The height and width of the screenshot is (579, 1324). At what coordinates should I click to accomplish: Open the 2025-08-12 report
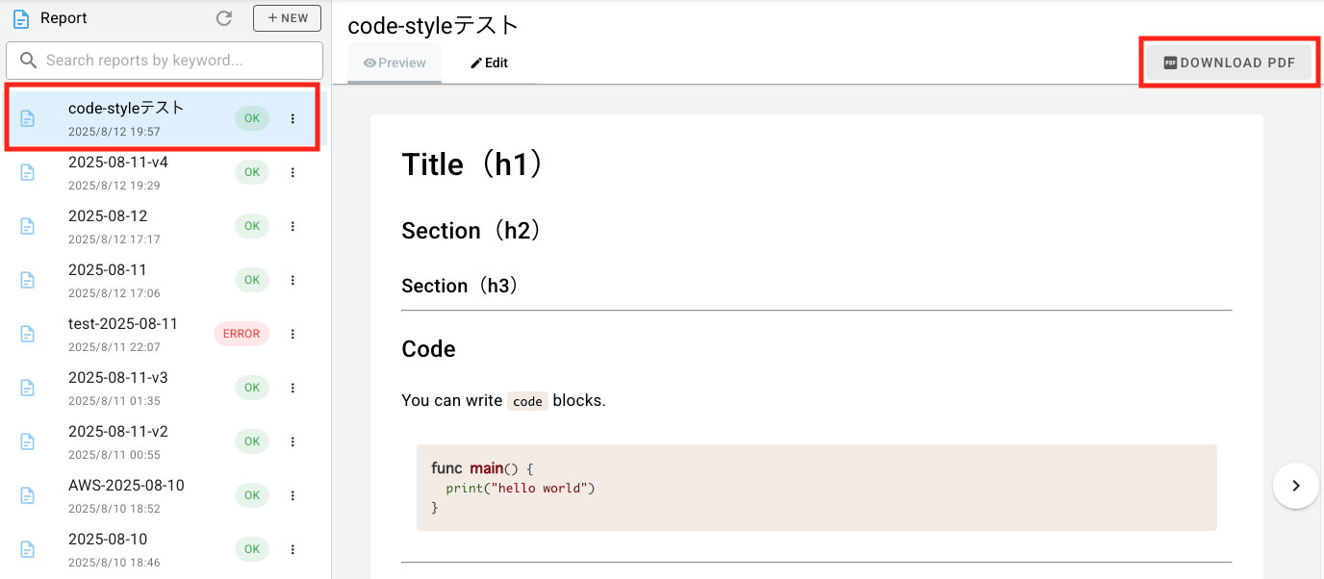tap(162, 227)
